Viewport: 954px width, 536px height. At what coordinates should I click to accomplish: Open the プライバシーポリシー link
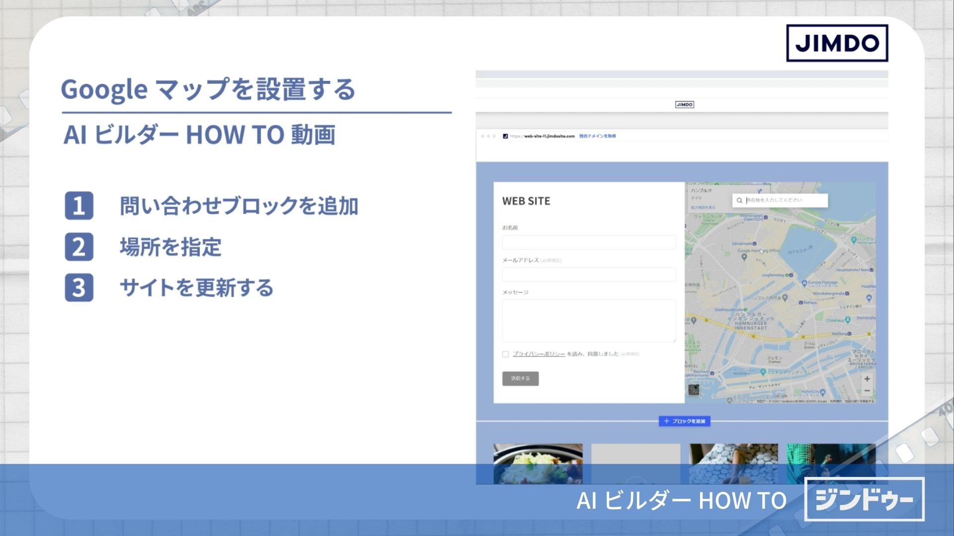coord(539,354)
